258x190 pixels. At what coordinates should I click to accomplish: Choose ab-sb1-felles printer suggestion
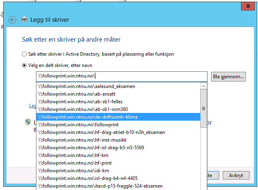pyautogui.click(x=118, y=102)
